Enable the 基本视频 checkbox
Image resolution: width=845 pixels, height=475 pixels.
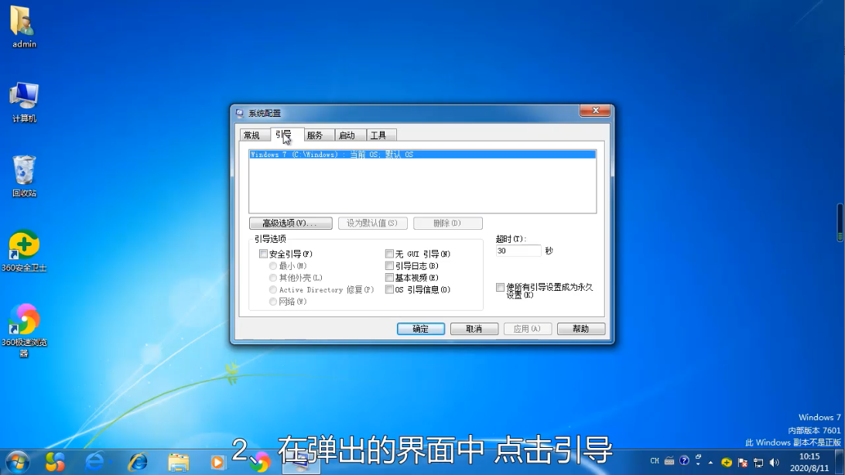[390, 278]
